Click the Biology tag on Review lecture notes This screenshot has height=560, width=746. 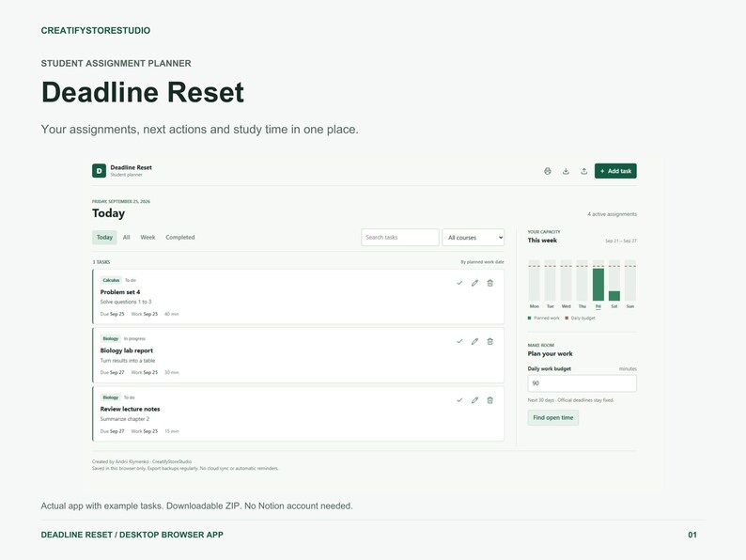tap(110, 397)
